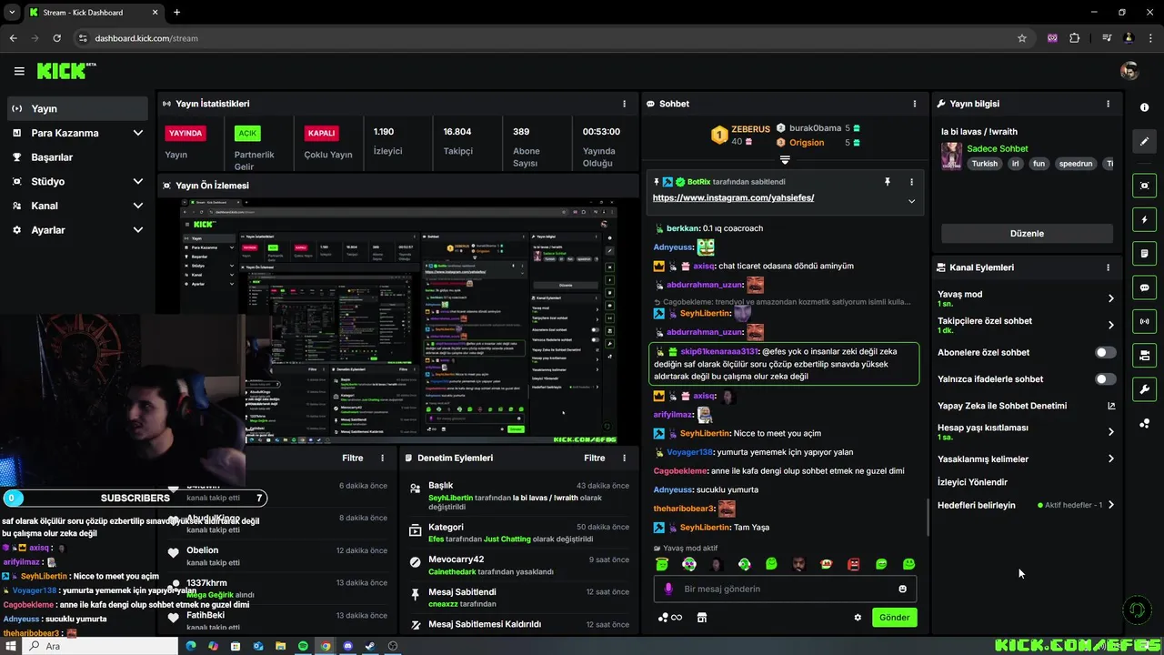
Task: Open the emoji picker in message box
Action: pyautogui.click(x=902, y=589)
